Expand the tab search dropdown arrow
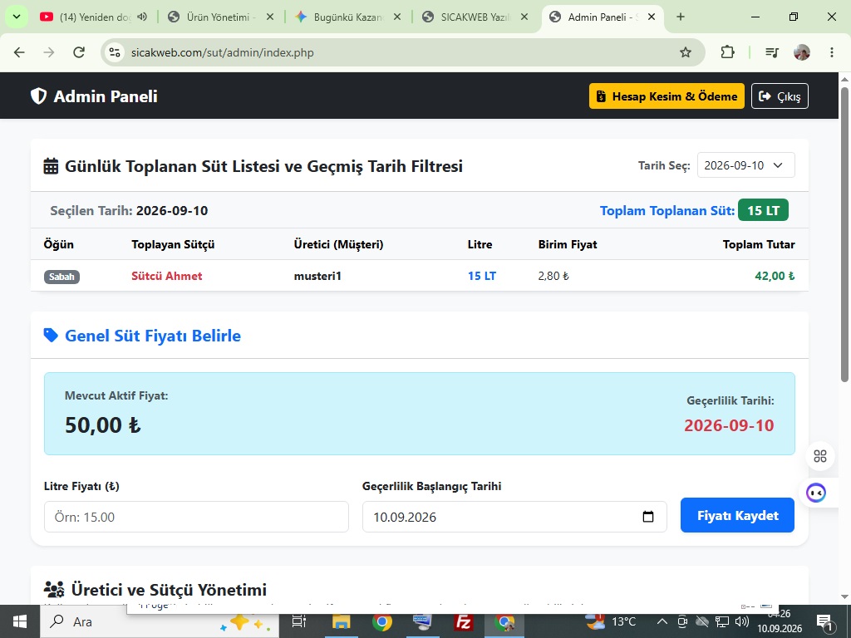Image resolution: width=851 pixels, height=638 pixels. tap(17, 17)
